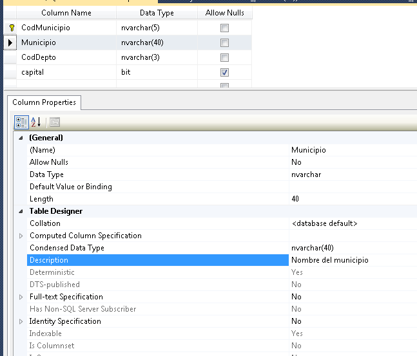
Task: Click the row selector arrow beside Municipio
Action: [x=10, y=42]
